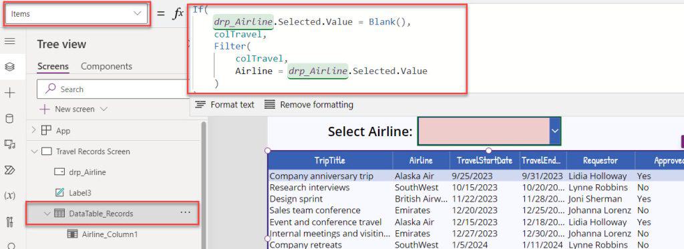Click the 'British Airw...' airline cell
The height and width of the screenshot is (249, 684).
[421, 199]
